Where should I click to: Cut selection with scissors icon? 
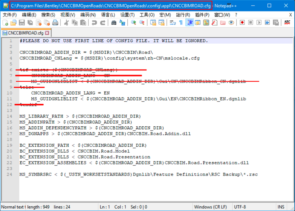pyautogui.click(x=66, y=23)
